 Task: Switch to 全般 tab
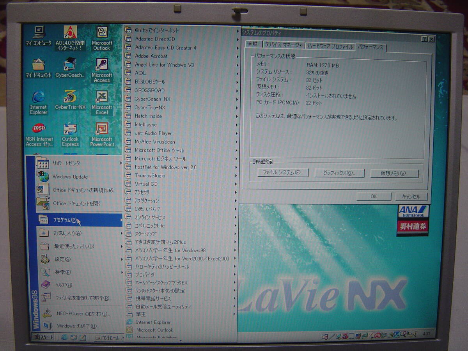click(x=252, y=44)
